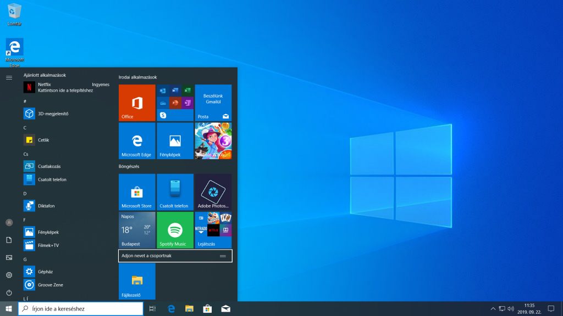Click the 'Böngészés' group header
The height and width of the screenshot is (316, 563).
(x=129, y=166)
